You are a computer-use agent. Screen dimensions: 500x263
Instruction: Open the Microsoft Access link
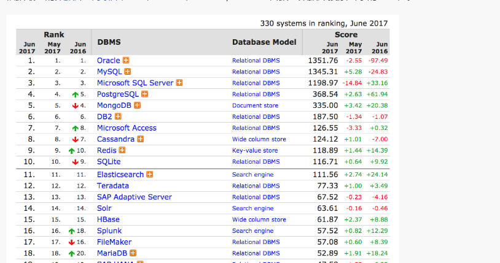pos(127,128)
